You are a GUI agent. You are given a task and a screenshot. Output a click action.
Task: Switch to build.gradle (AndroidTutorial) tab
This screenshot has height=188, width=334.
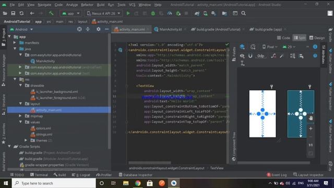click(218, 29)
